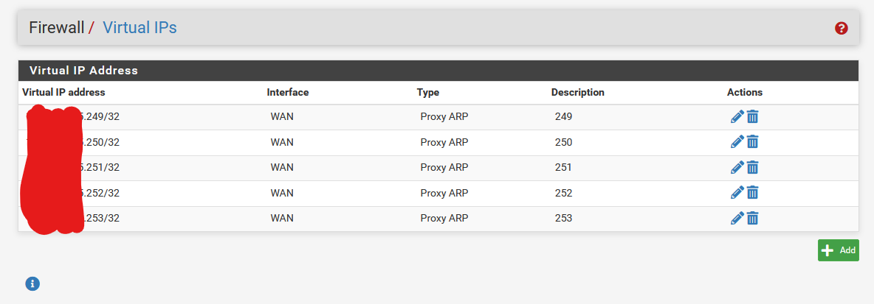
Task: Delete the virtual IP described as 252
Action: coord(752,193)
